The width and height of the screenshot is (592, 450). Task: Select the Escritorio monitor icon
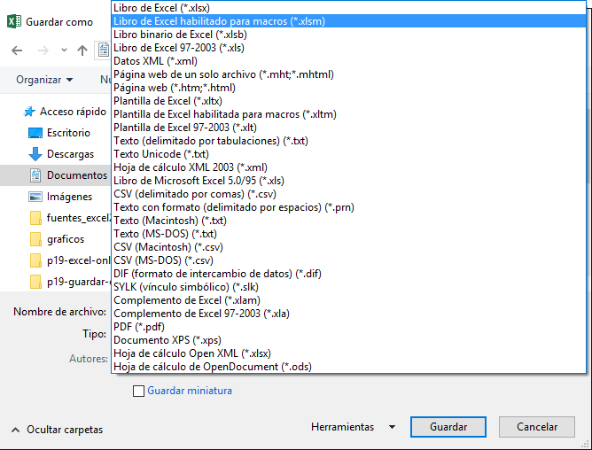point(35,133)
